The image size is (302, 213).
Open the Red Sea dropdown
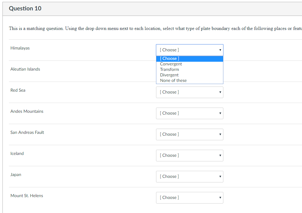tap(189, 92)
